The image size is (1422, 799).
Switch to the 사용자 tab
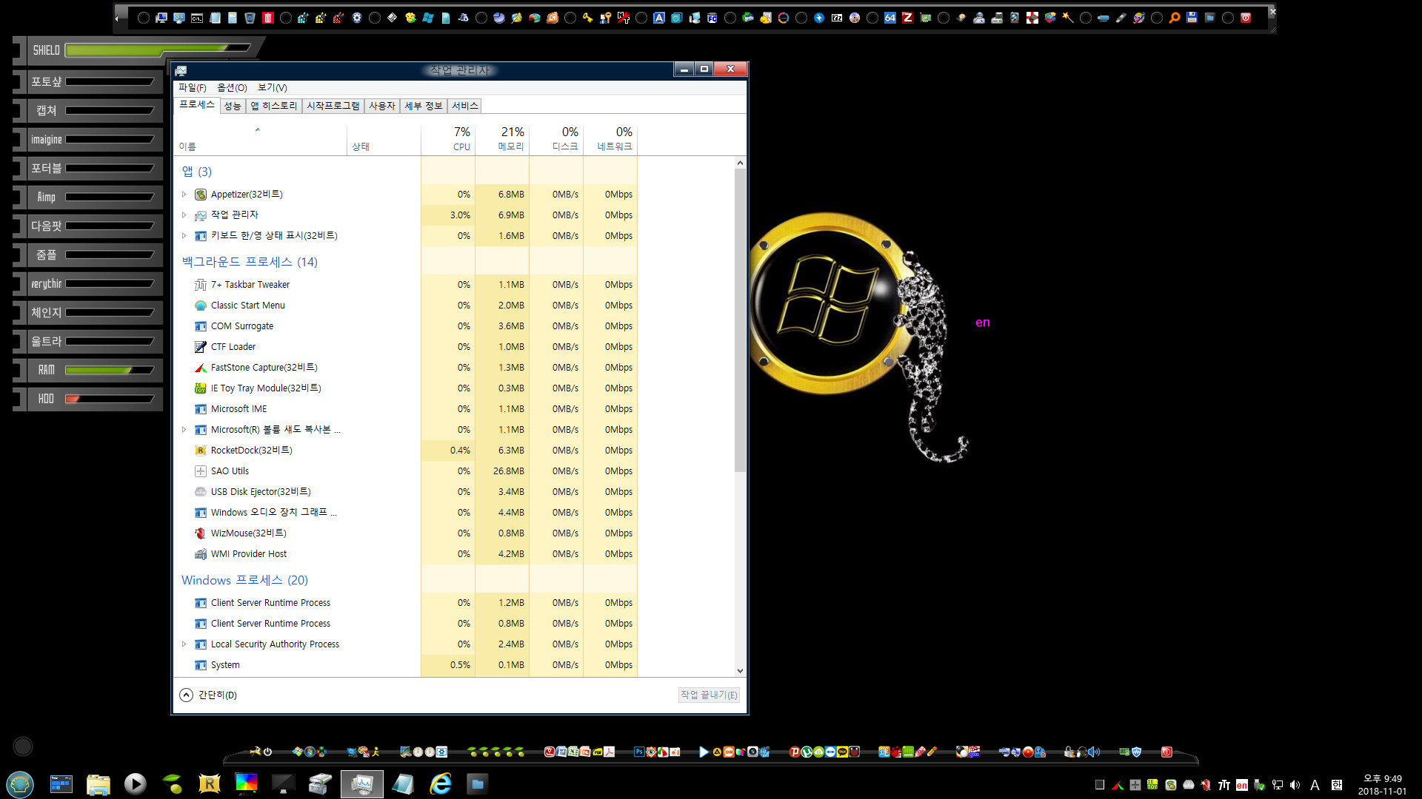[x=382, y=106]
